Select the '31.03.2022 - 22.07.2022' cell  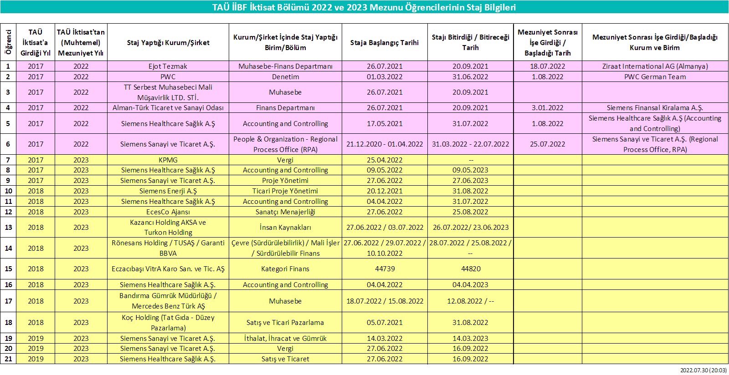(470, 144)
